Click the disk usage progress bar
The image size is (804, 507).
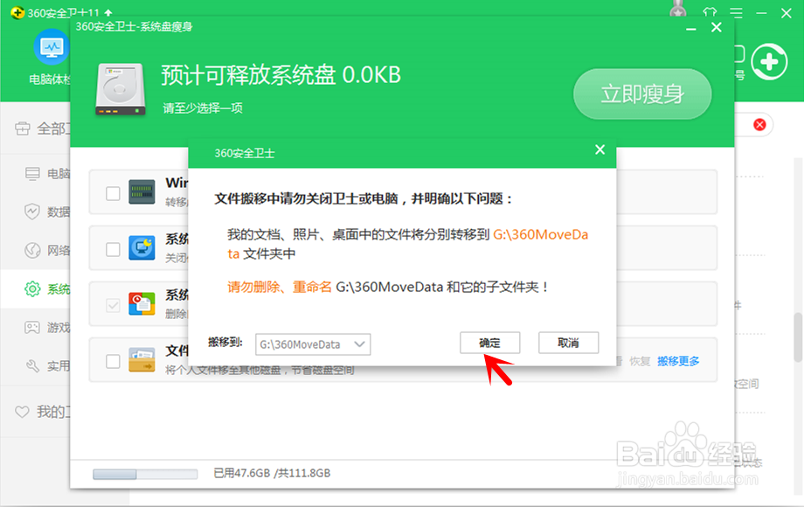[145, 474]
